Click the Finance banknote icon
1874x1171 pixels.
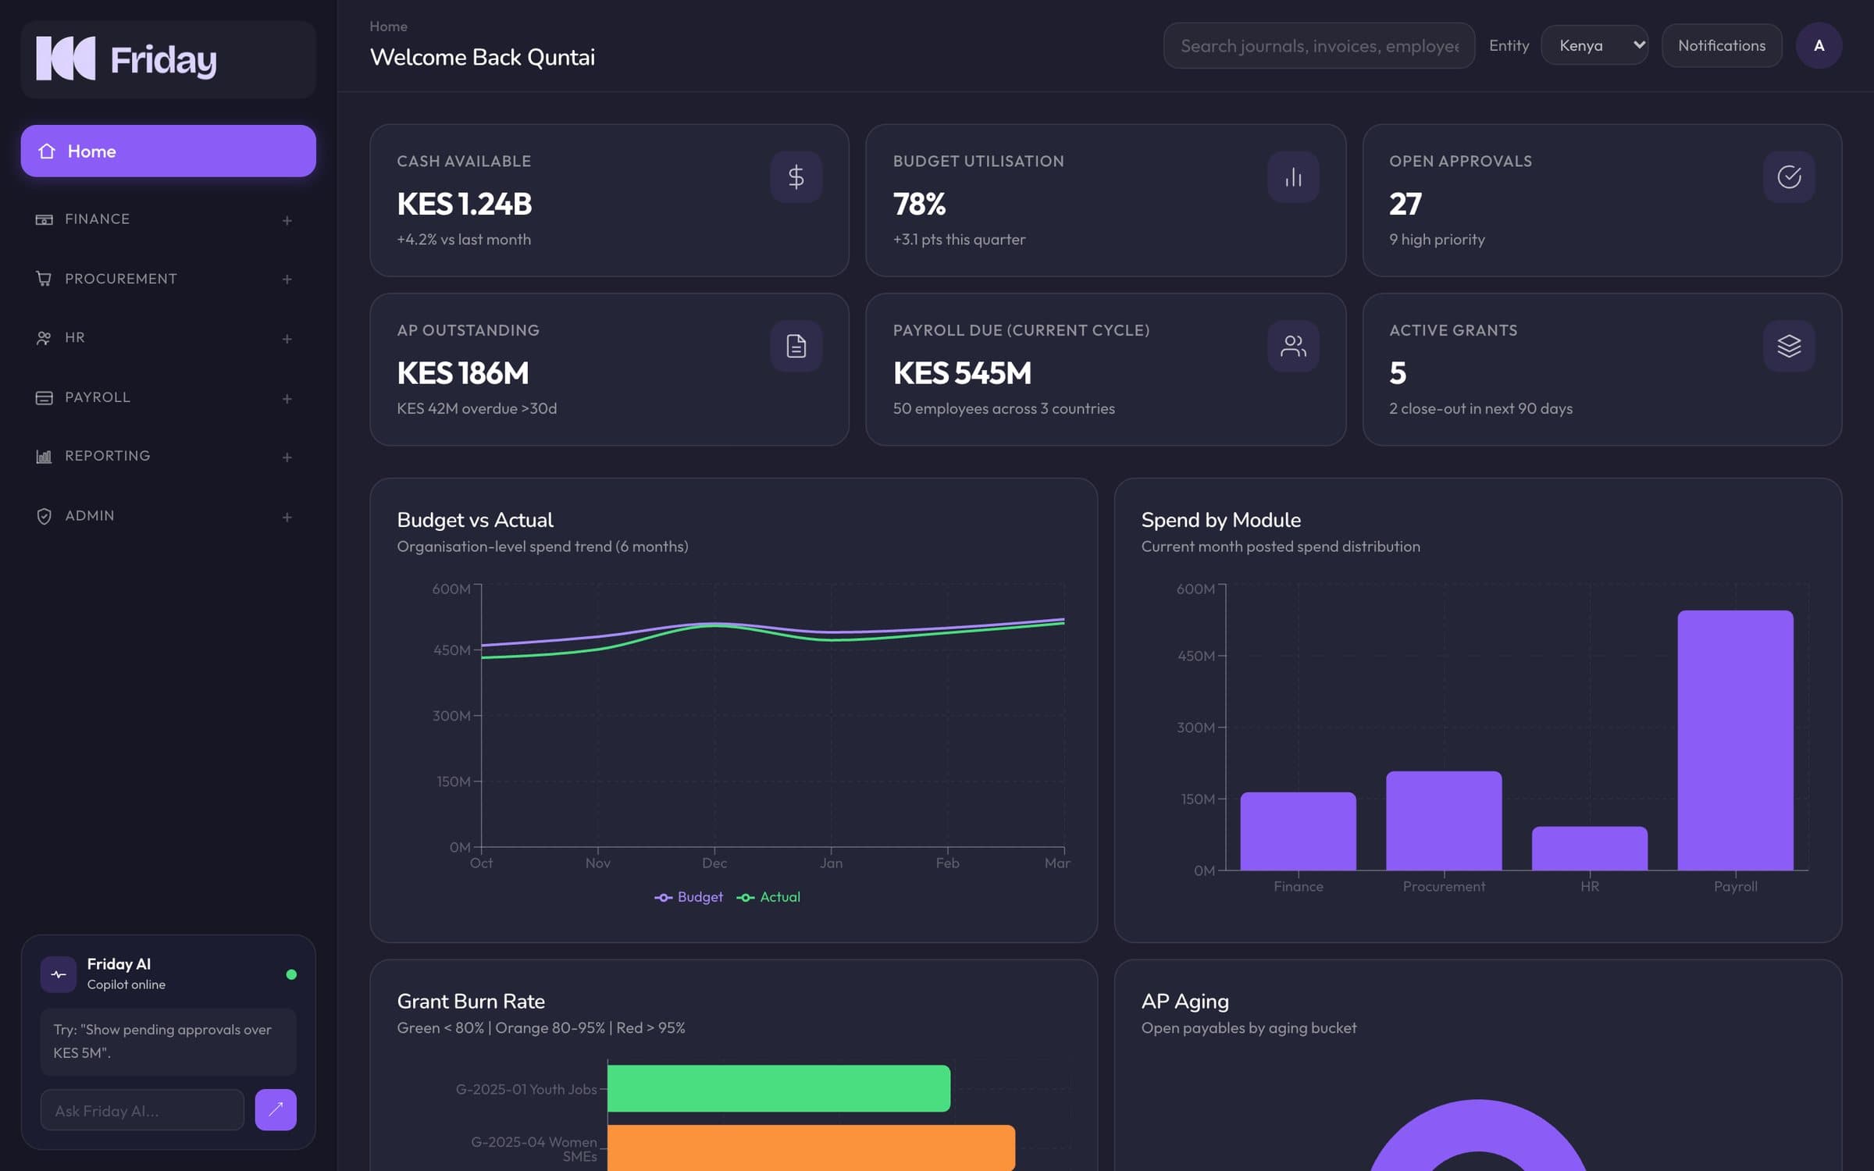coord(44,219)
